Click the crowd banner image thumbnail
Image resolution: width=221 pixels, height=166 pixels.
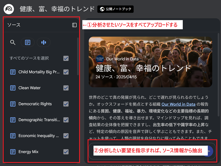(x=150, y=62)
